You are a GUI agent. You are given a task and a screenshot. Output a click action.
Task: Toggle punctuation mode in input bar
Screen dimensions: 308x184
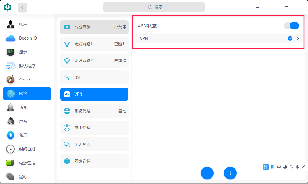291,167
